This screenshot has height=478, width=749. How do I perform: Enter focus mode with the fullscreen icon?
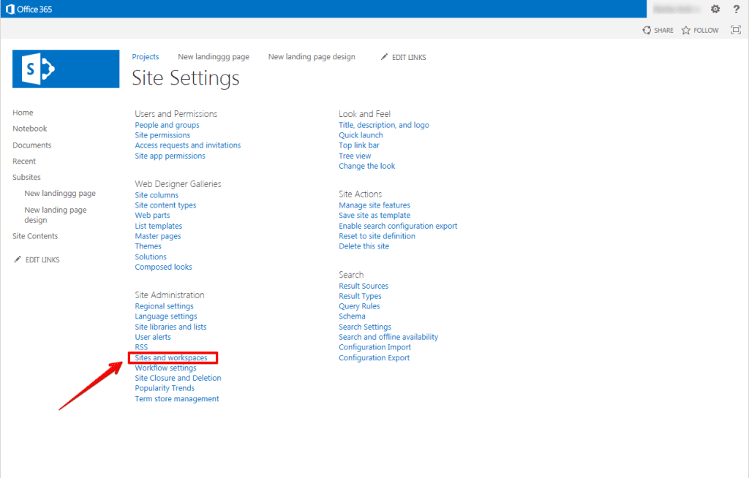click(x=736, y=30)
